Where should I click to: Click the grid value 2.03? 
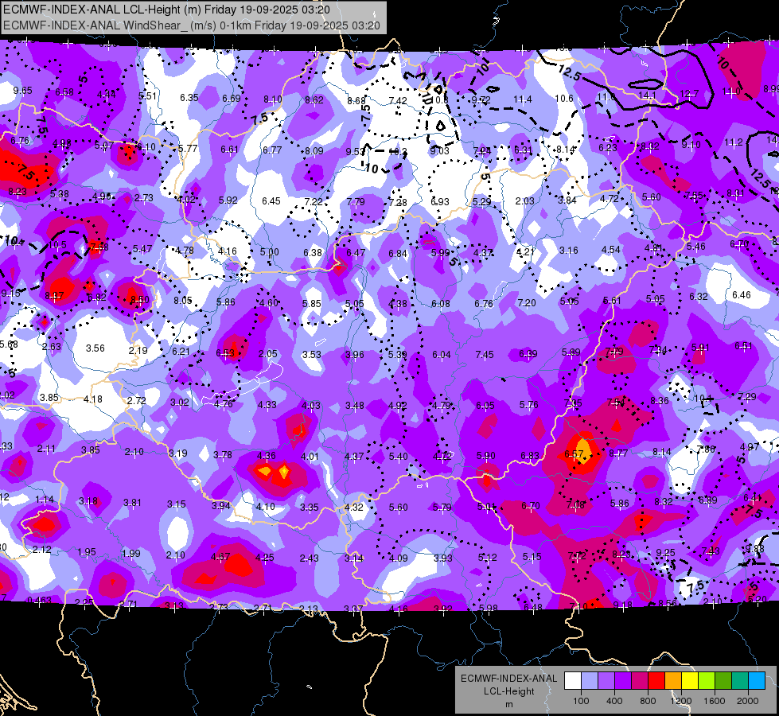[524, 200]
